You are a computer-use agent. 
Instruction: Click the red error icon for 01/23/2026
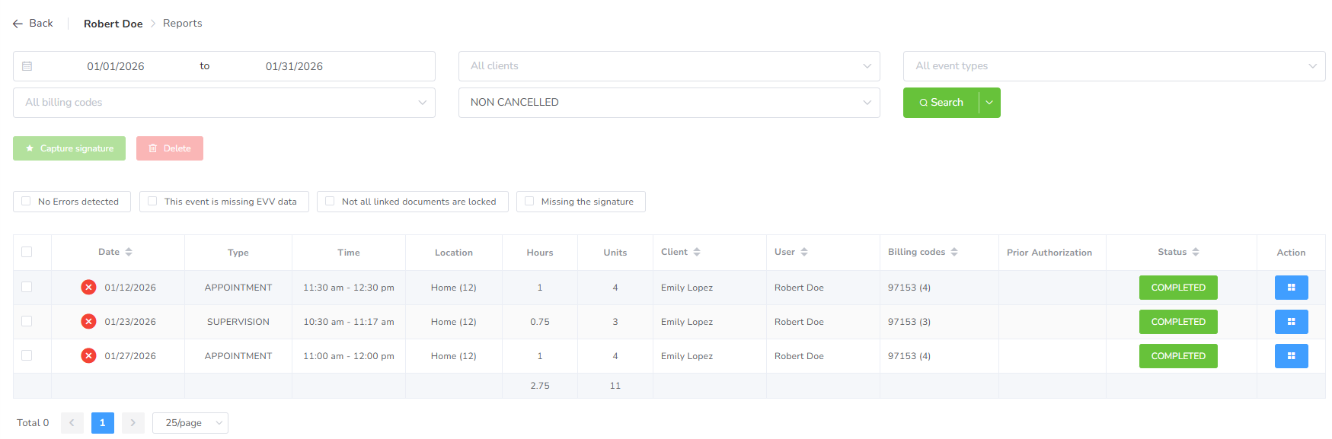click(88, 322)
